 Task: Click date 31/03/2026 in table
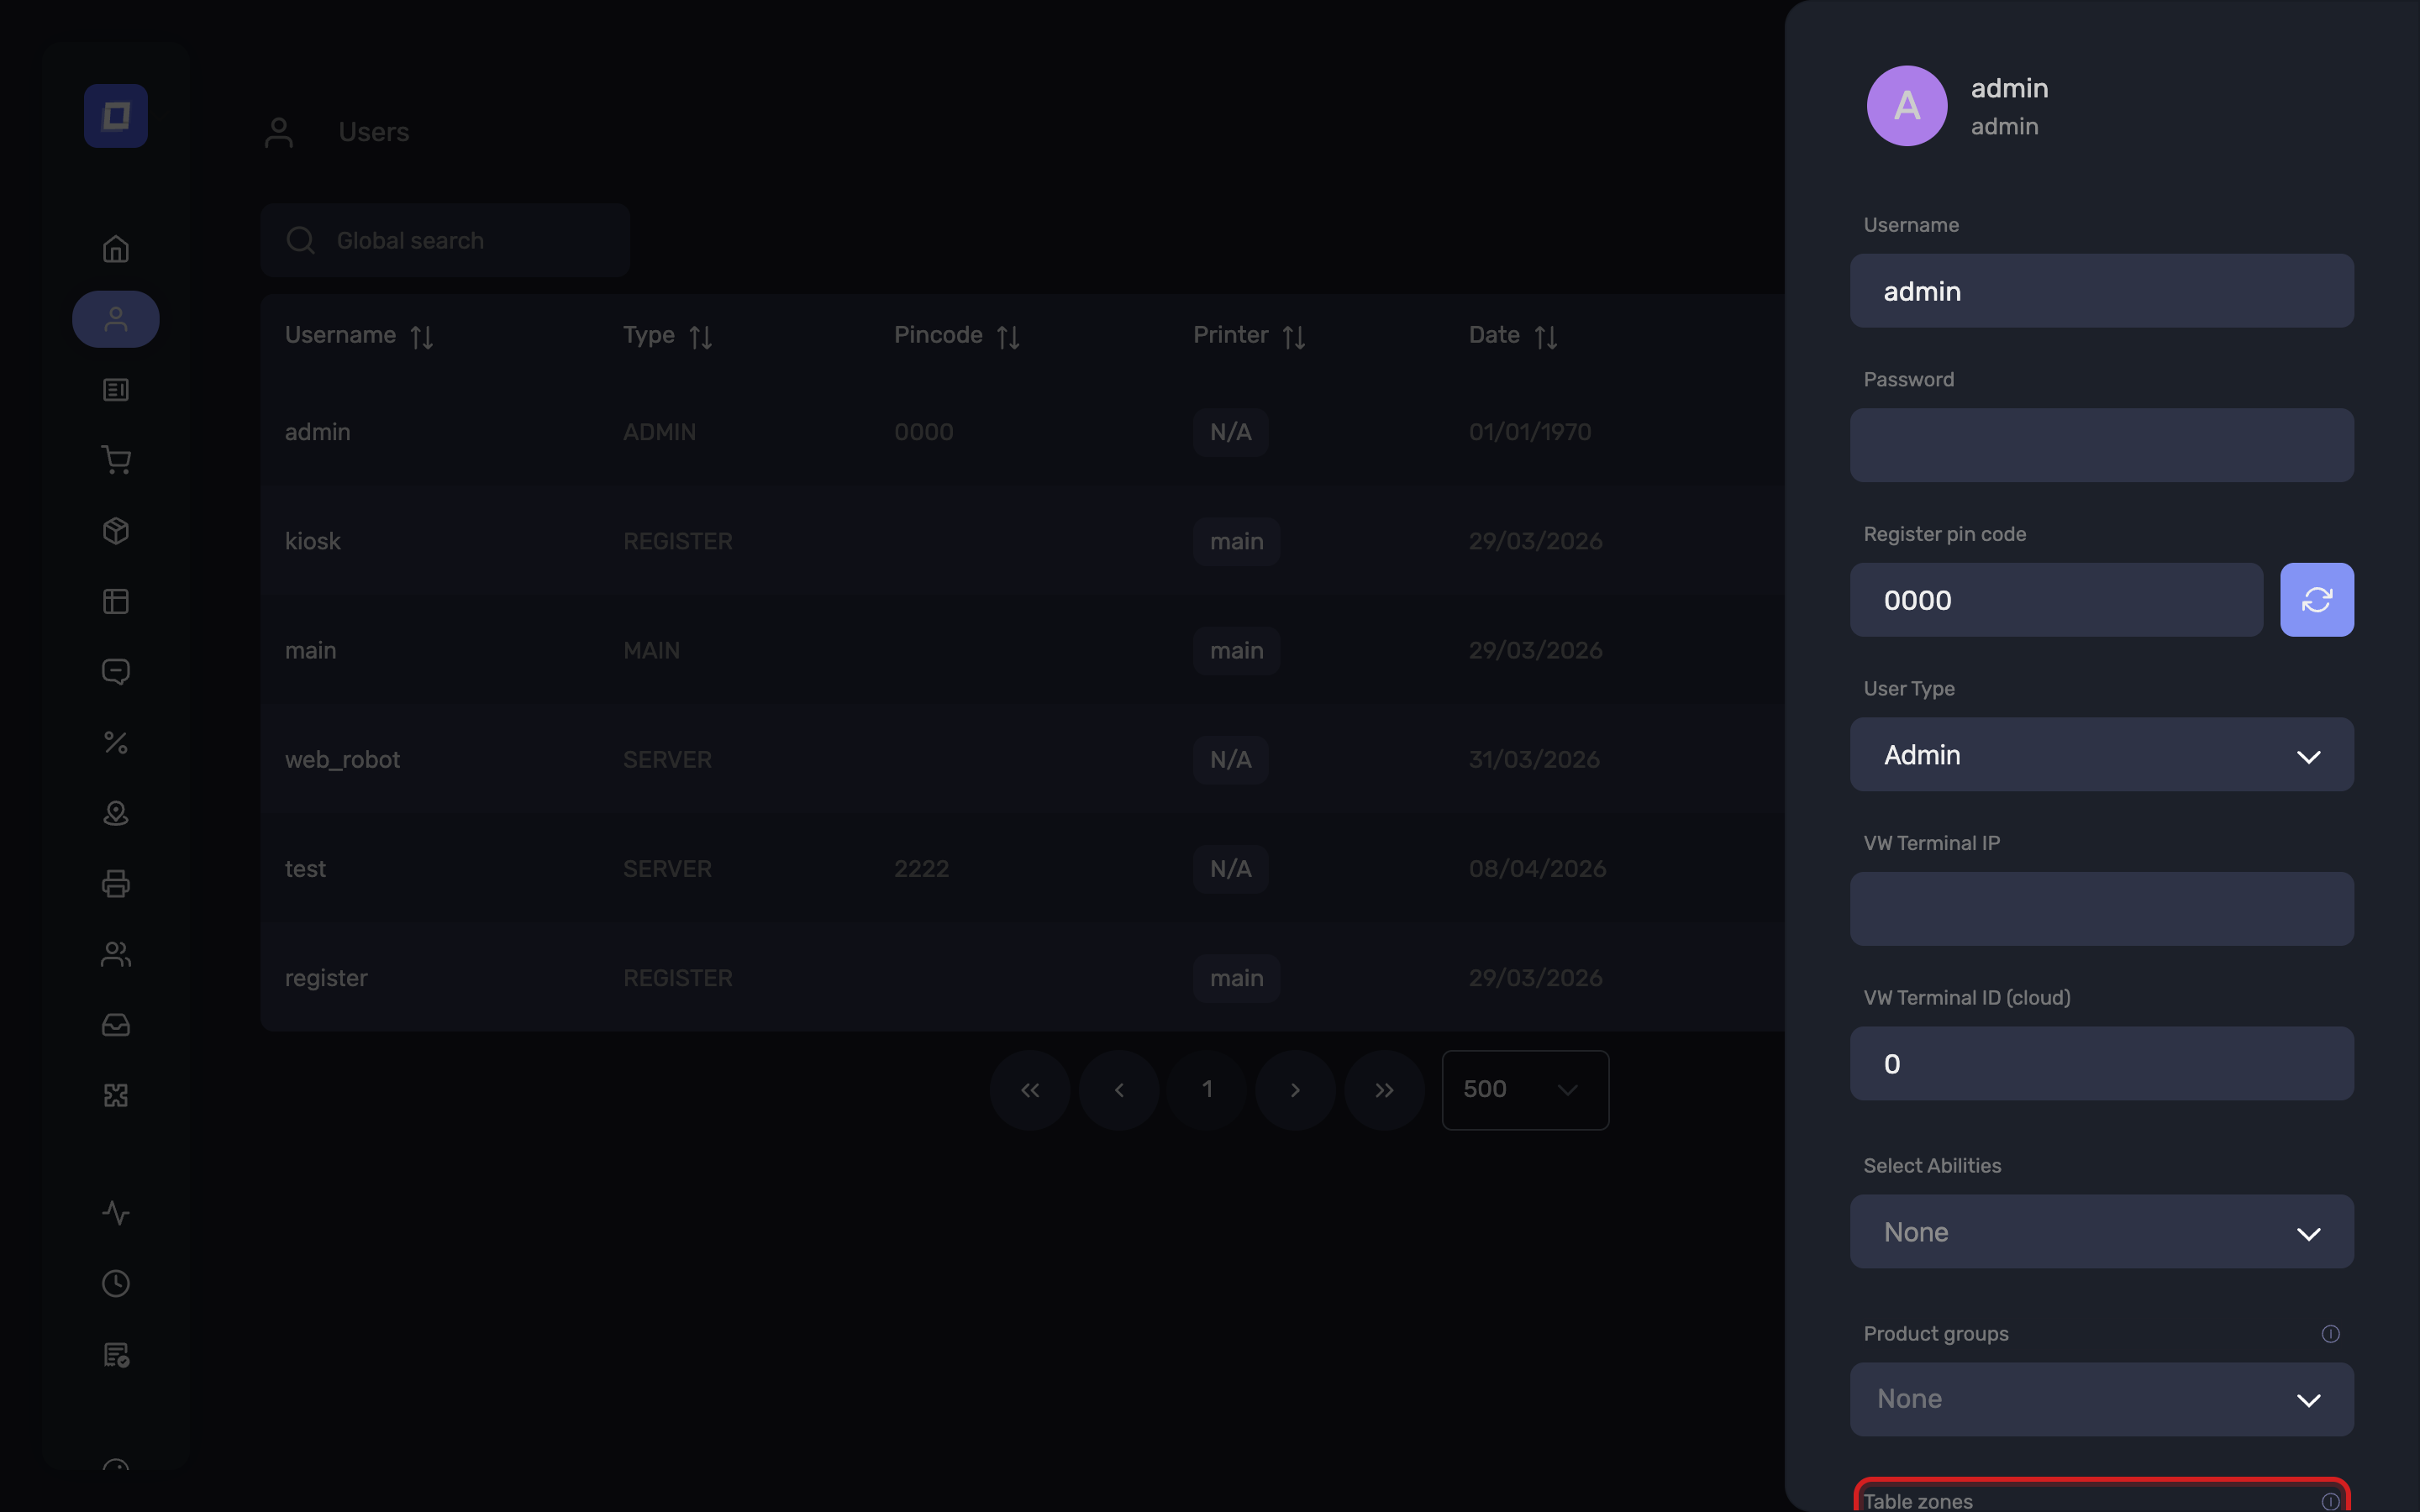(1534, 760)
